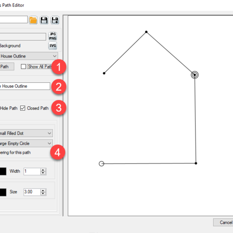The height and width of the screenshot is (233, 233).
Task: Click the Cancel button
Action: (224, 223)
